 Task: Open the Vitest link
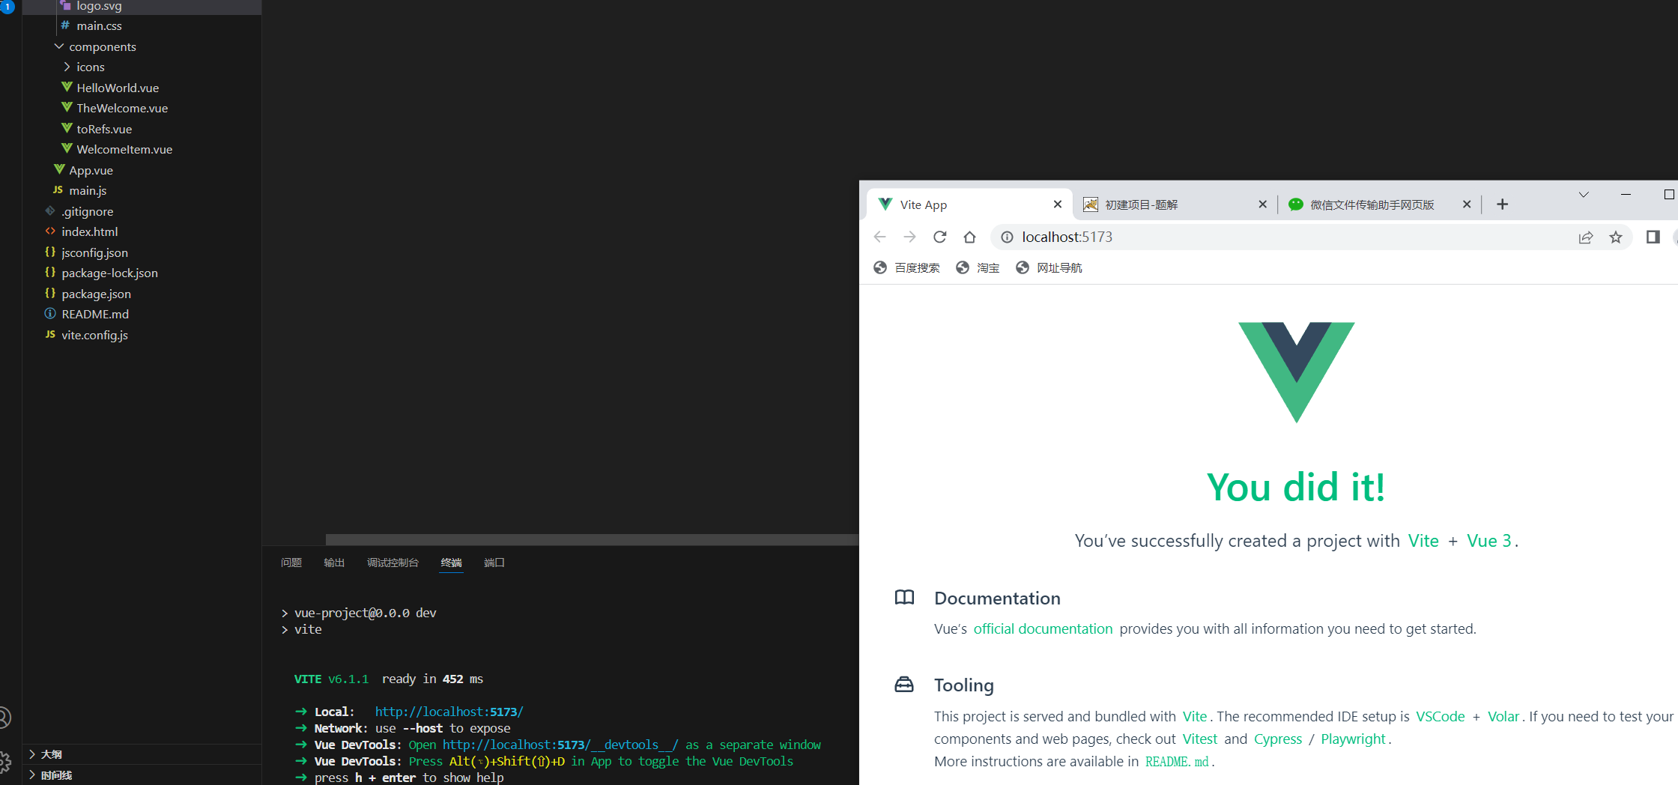click(x=1200, y=739)
